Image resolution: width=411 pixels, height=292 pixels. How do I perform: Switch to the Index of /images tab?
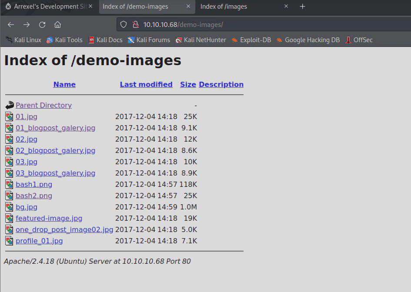pyautogui.click(x=235, y=7)
